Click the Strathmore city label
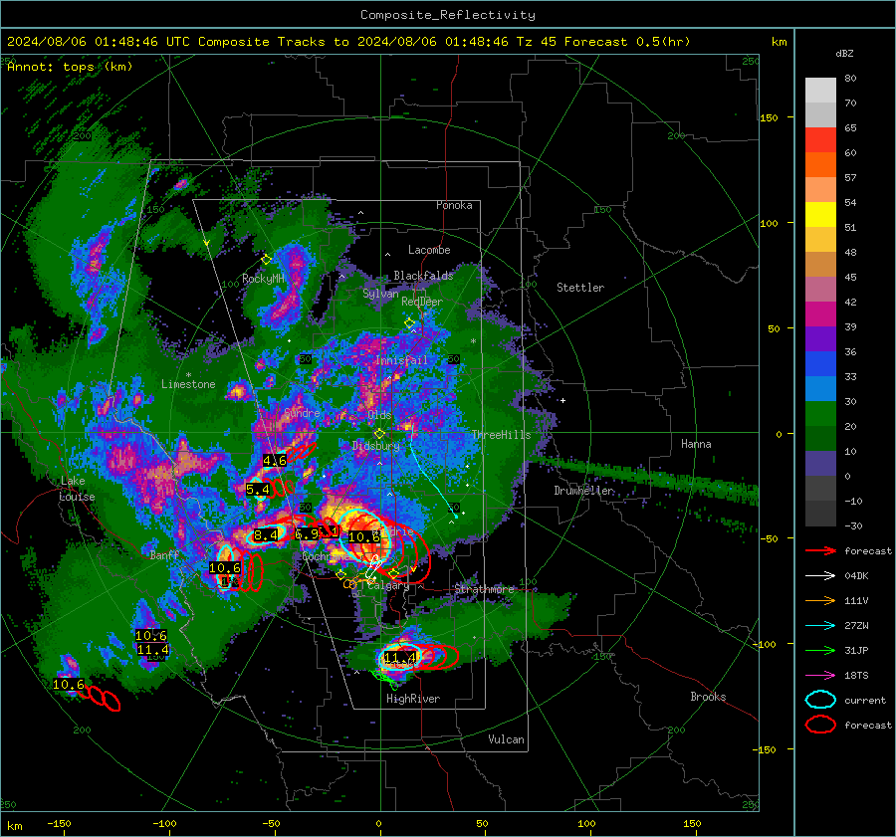Viewport: 896px width, 837px height. click(484, 589)
